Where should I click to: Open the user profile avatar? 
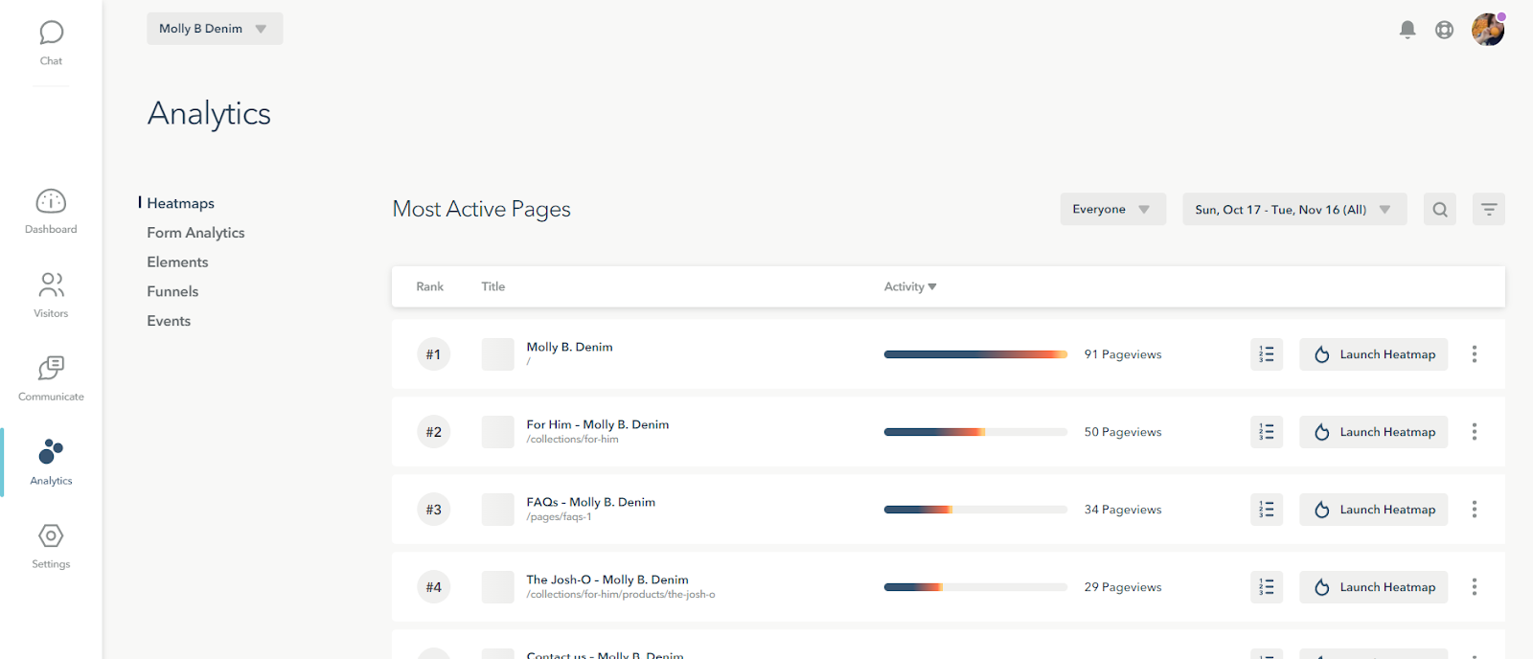[x=1488, y=30]
